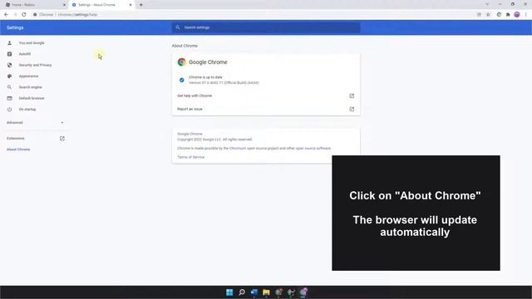Select About Chrome in the sidebar
The width and height of the screenshot is (532, 299).
(x=18, y=149)
